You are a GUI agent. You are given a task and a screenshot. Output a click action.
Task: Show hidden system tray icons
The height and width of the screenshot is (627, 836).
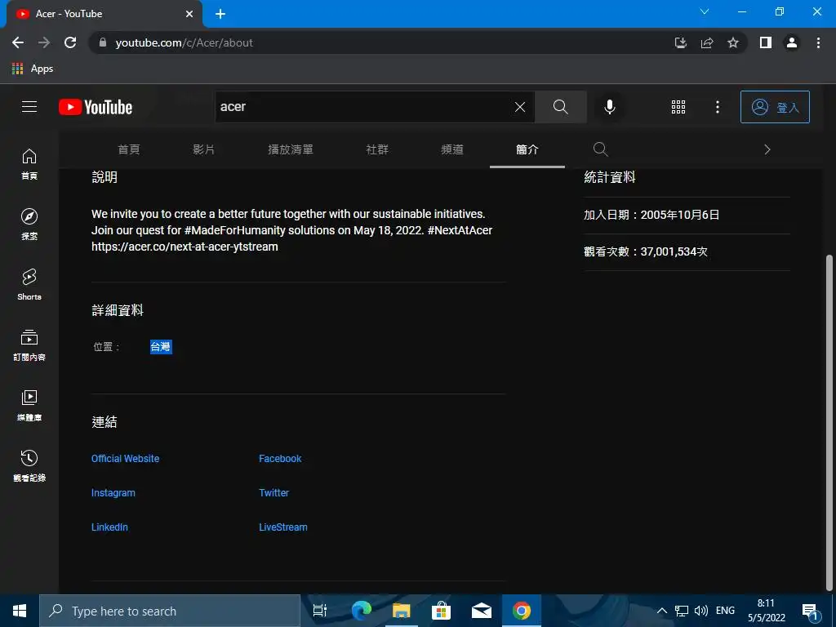[x=661, y=611]
